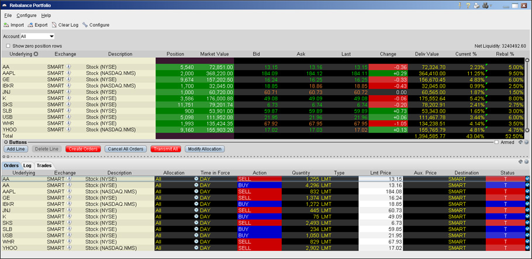Click the Clear Log toolbar icon
The image size is (532, 259).
pos(54,25)
